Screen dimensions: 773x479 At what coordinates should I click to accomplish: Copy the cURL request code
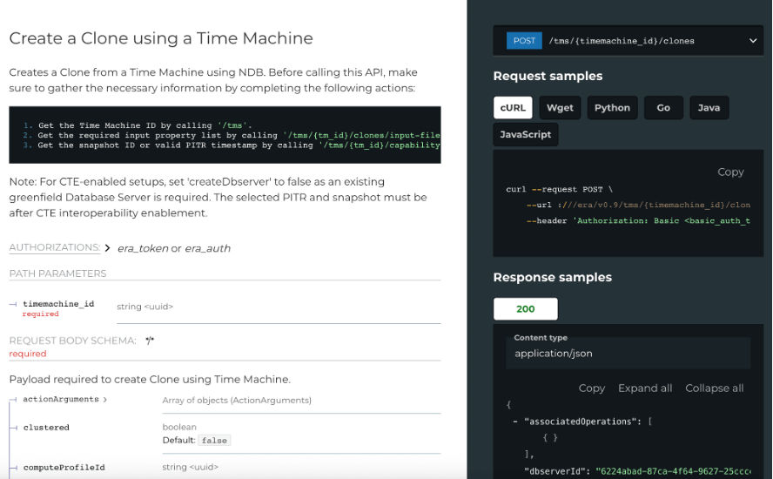(729, 172)
